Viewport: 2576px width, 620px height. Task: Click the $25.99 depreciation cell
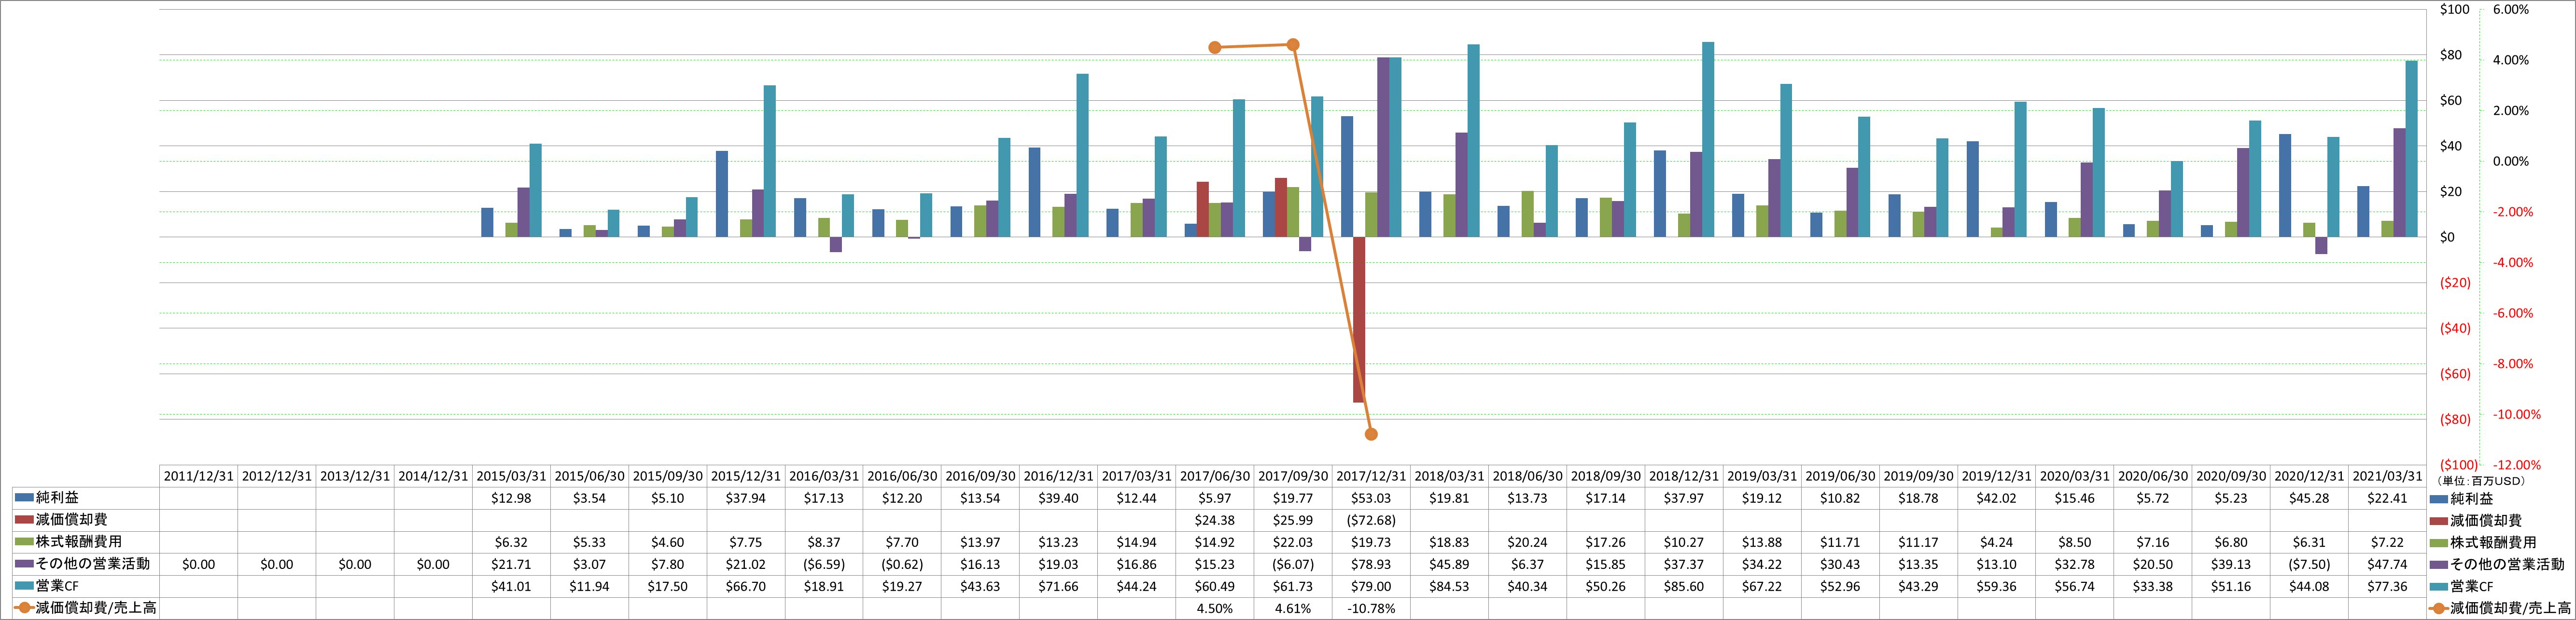click(x=1293, y=520)
